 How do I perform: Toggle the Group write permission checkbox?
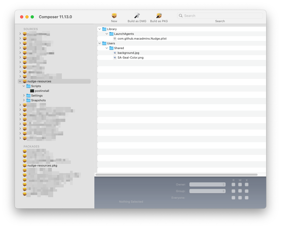tap(240, 191)
